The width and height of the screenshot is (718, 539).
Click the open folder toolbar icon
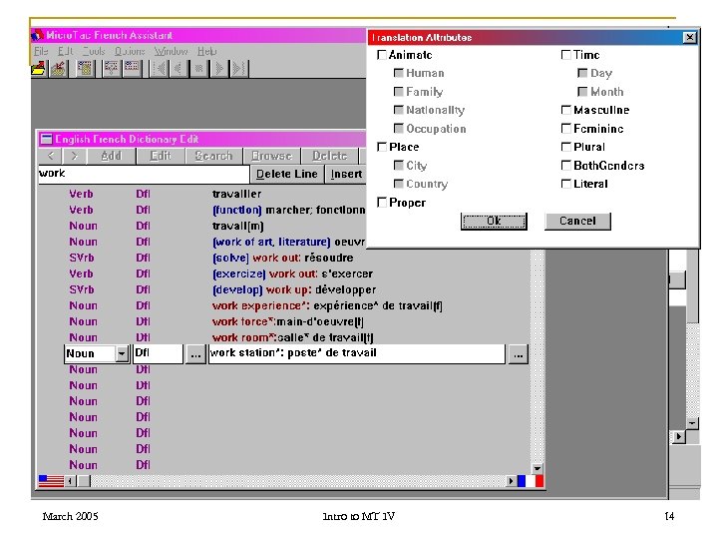tap(39, 69)
